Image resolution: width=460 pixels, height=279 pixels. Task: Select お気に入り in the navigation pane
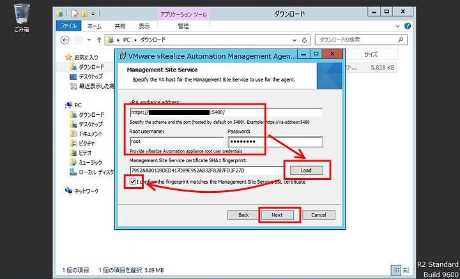(x=86, y=57)
